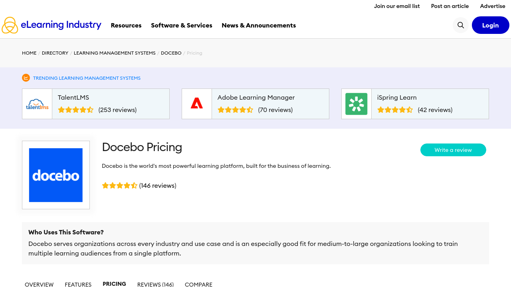Open the Post an article link

[450, 6]
